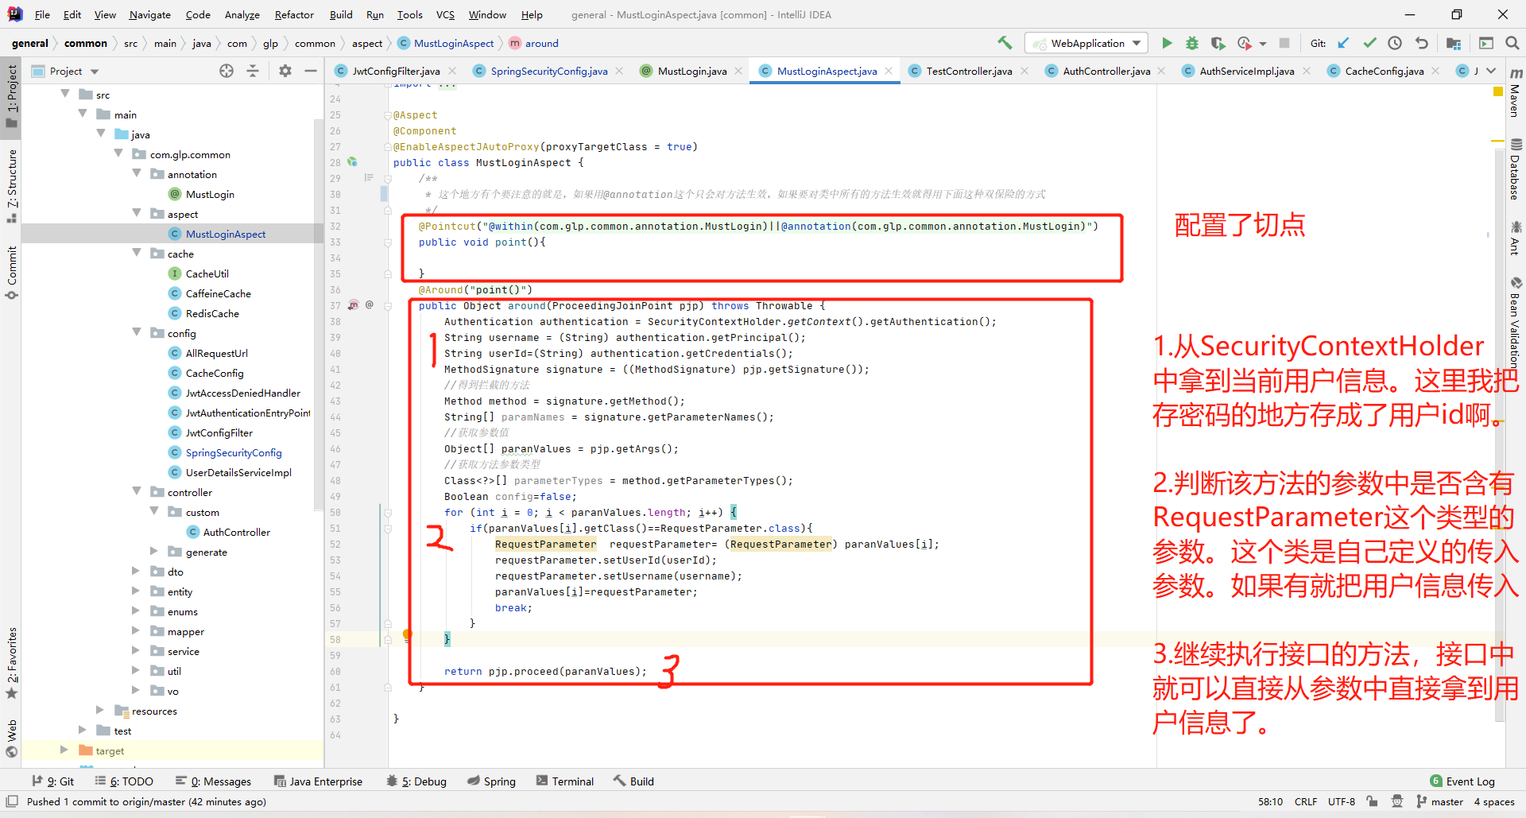This screenshot has height=818, width=1526.
Task: Click the intention lightbulb on line 58
Action: coord(407,634)
